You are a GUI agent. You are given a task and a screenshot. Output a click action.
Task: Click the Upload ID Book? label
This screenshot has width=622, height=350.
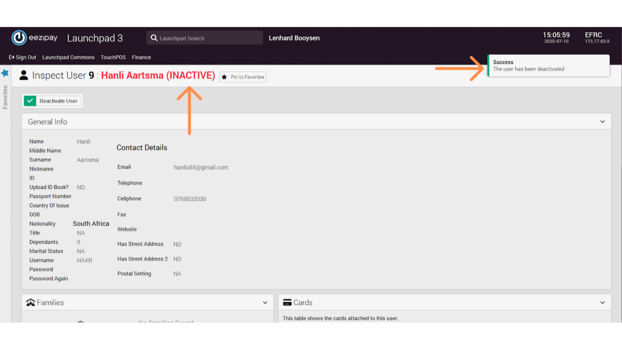pos(49,187)
